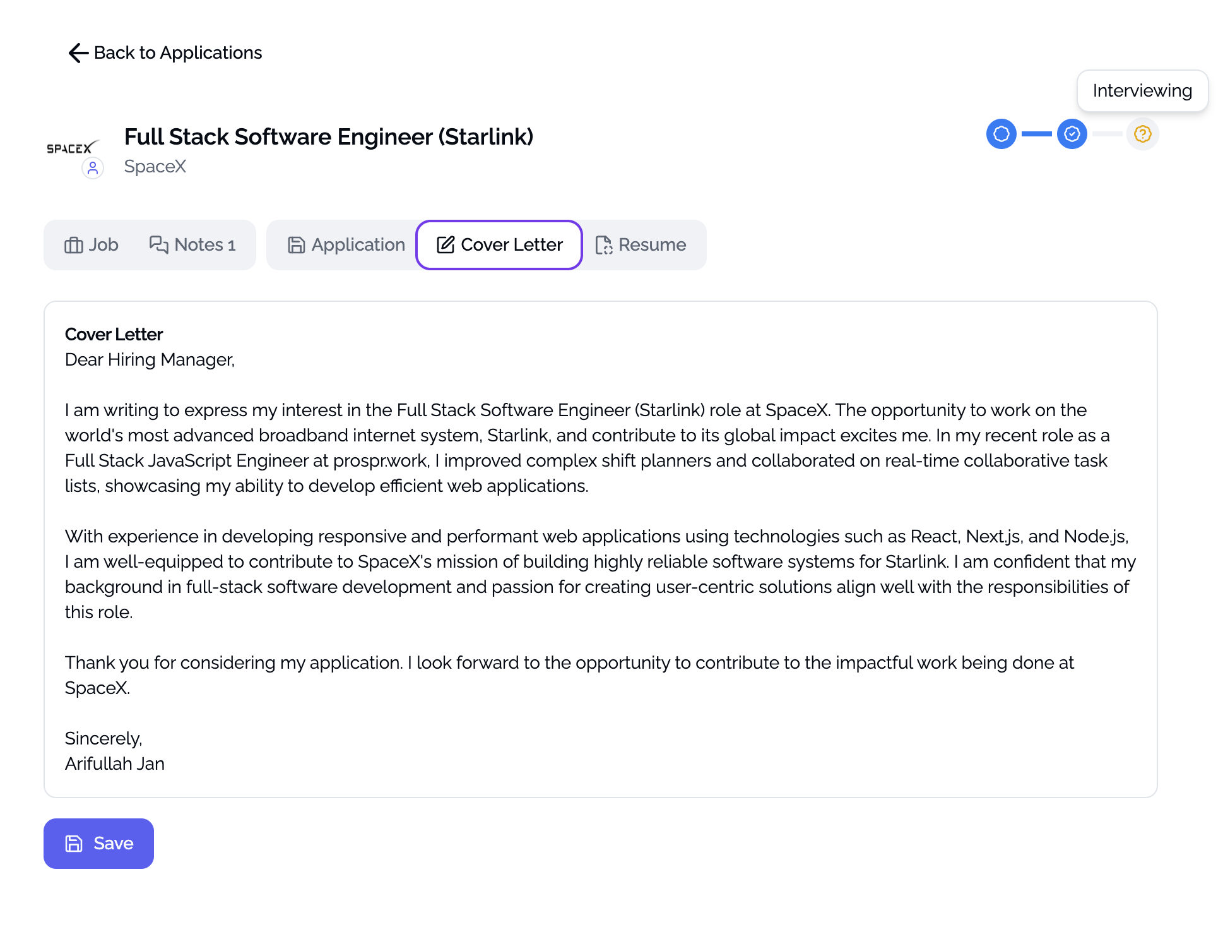Click the briefcase icon on Job tab
Screen dimensions: 1223x927
point(74,245)
